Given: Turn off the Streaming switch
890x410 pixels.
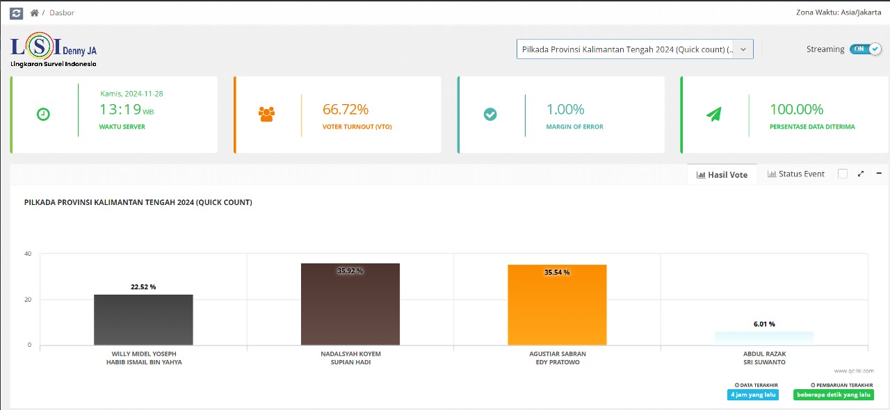Looking at the screenshot, I should 865,49.
